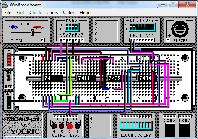Select the 7411 chip farthest from the 7432

pyautogui.click(x=52, y=78)
